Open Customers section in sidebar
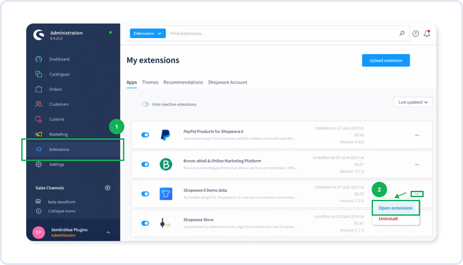This screenshot has width=463, height=265. pos(59,104)
